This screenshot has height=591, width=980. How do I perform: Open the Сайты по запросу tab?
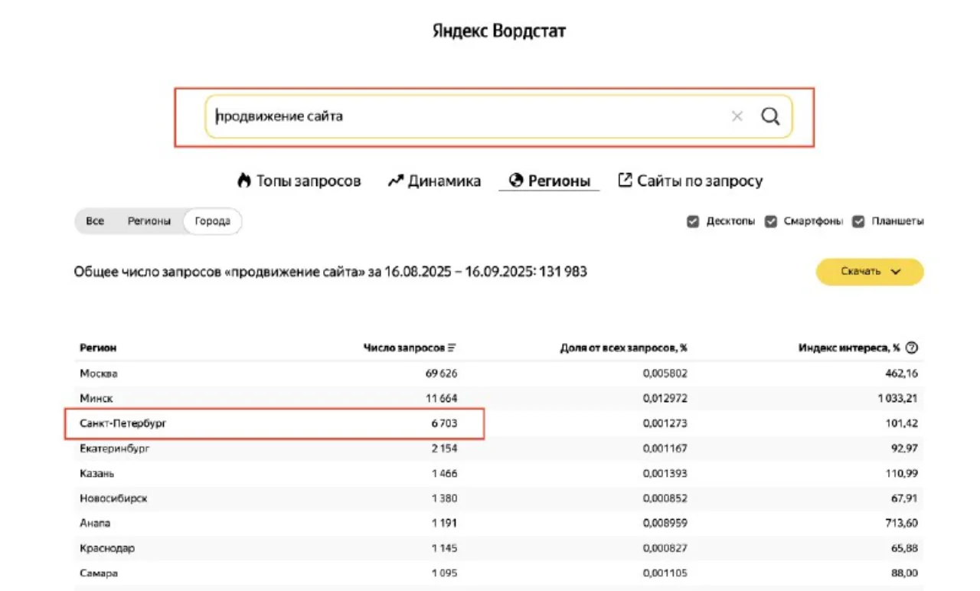[x=690, y=181]
